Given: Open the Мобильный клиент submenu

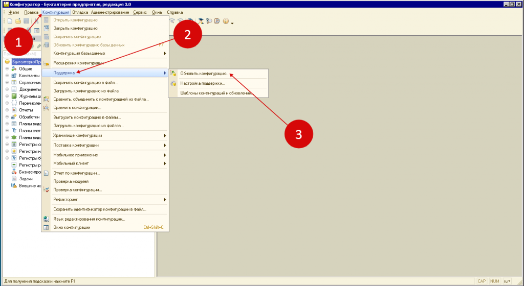Looking at the screenshot, I should coord(105,163).
